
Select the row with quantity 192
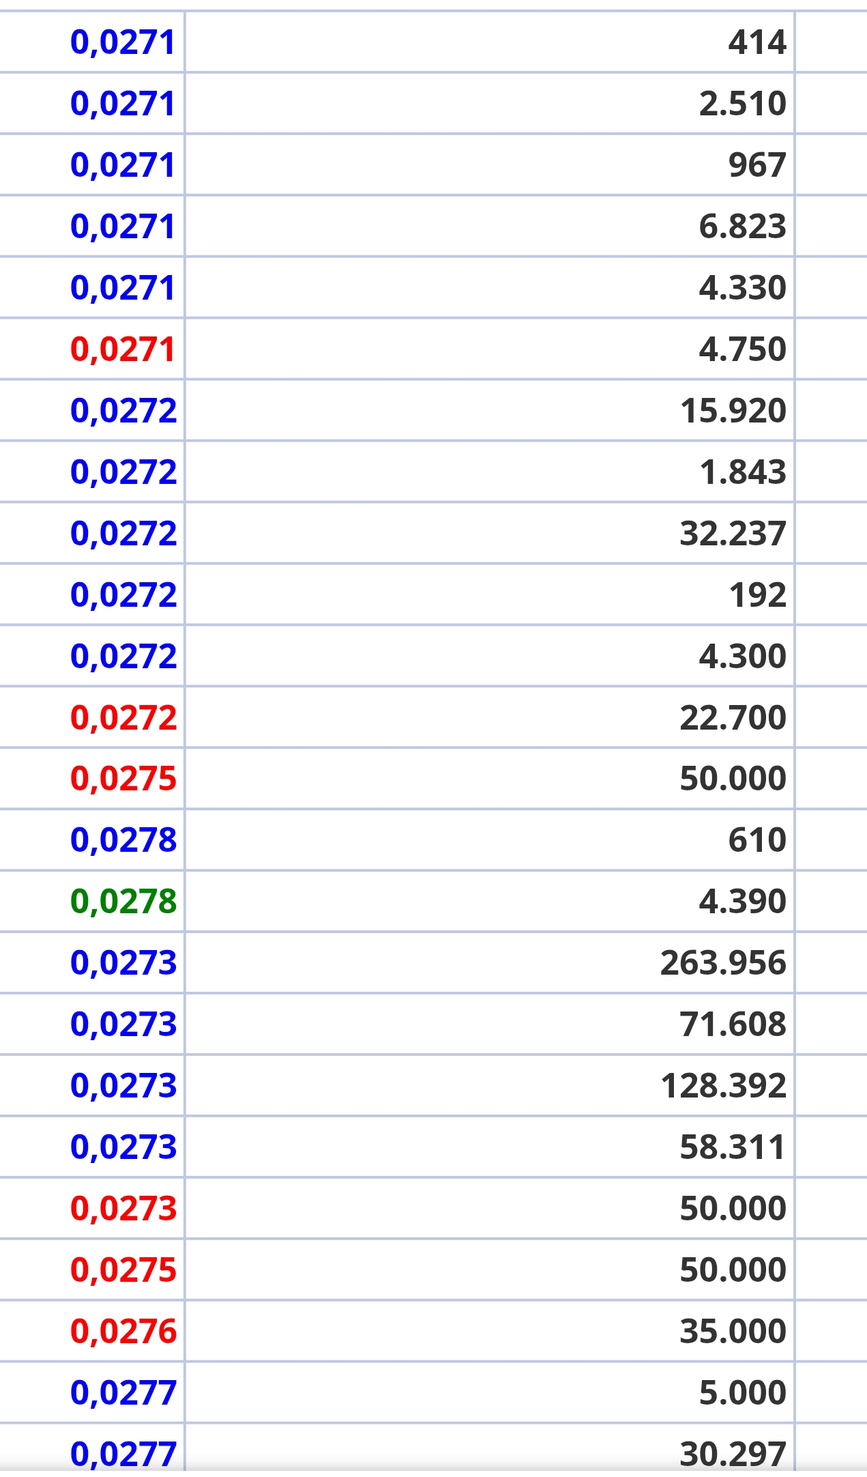point(433,594)
